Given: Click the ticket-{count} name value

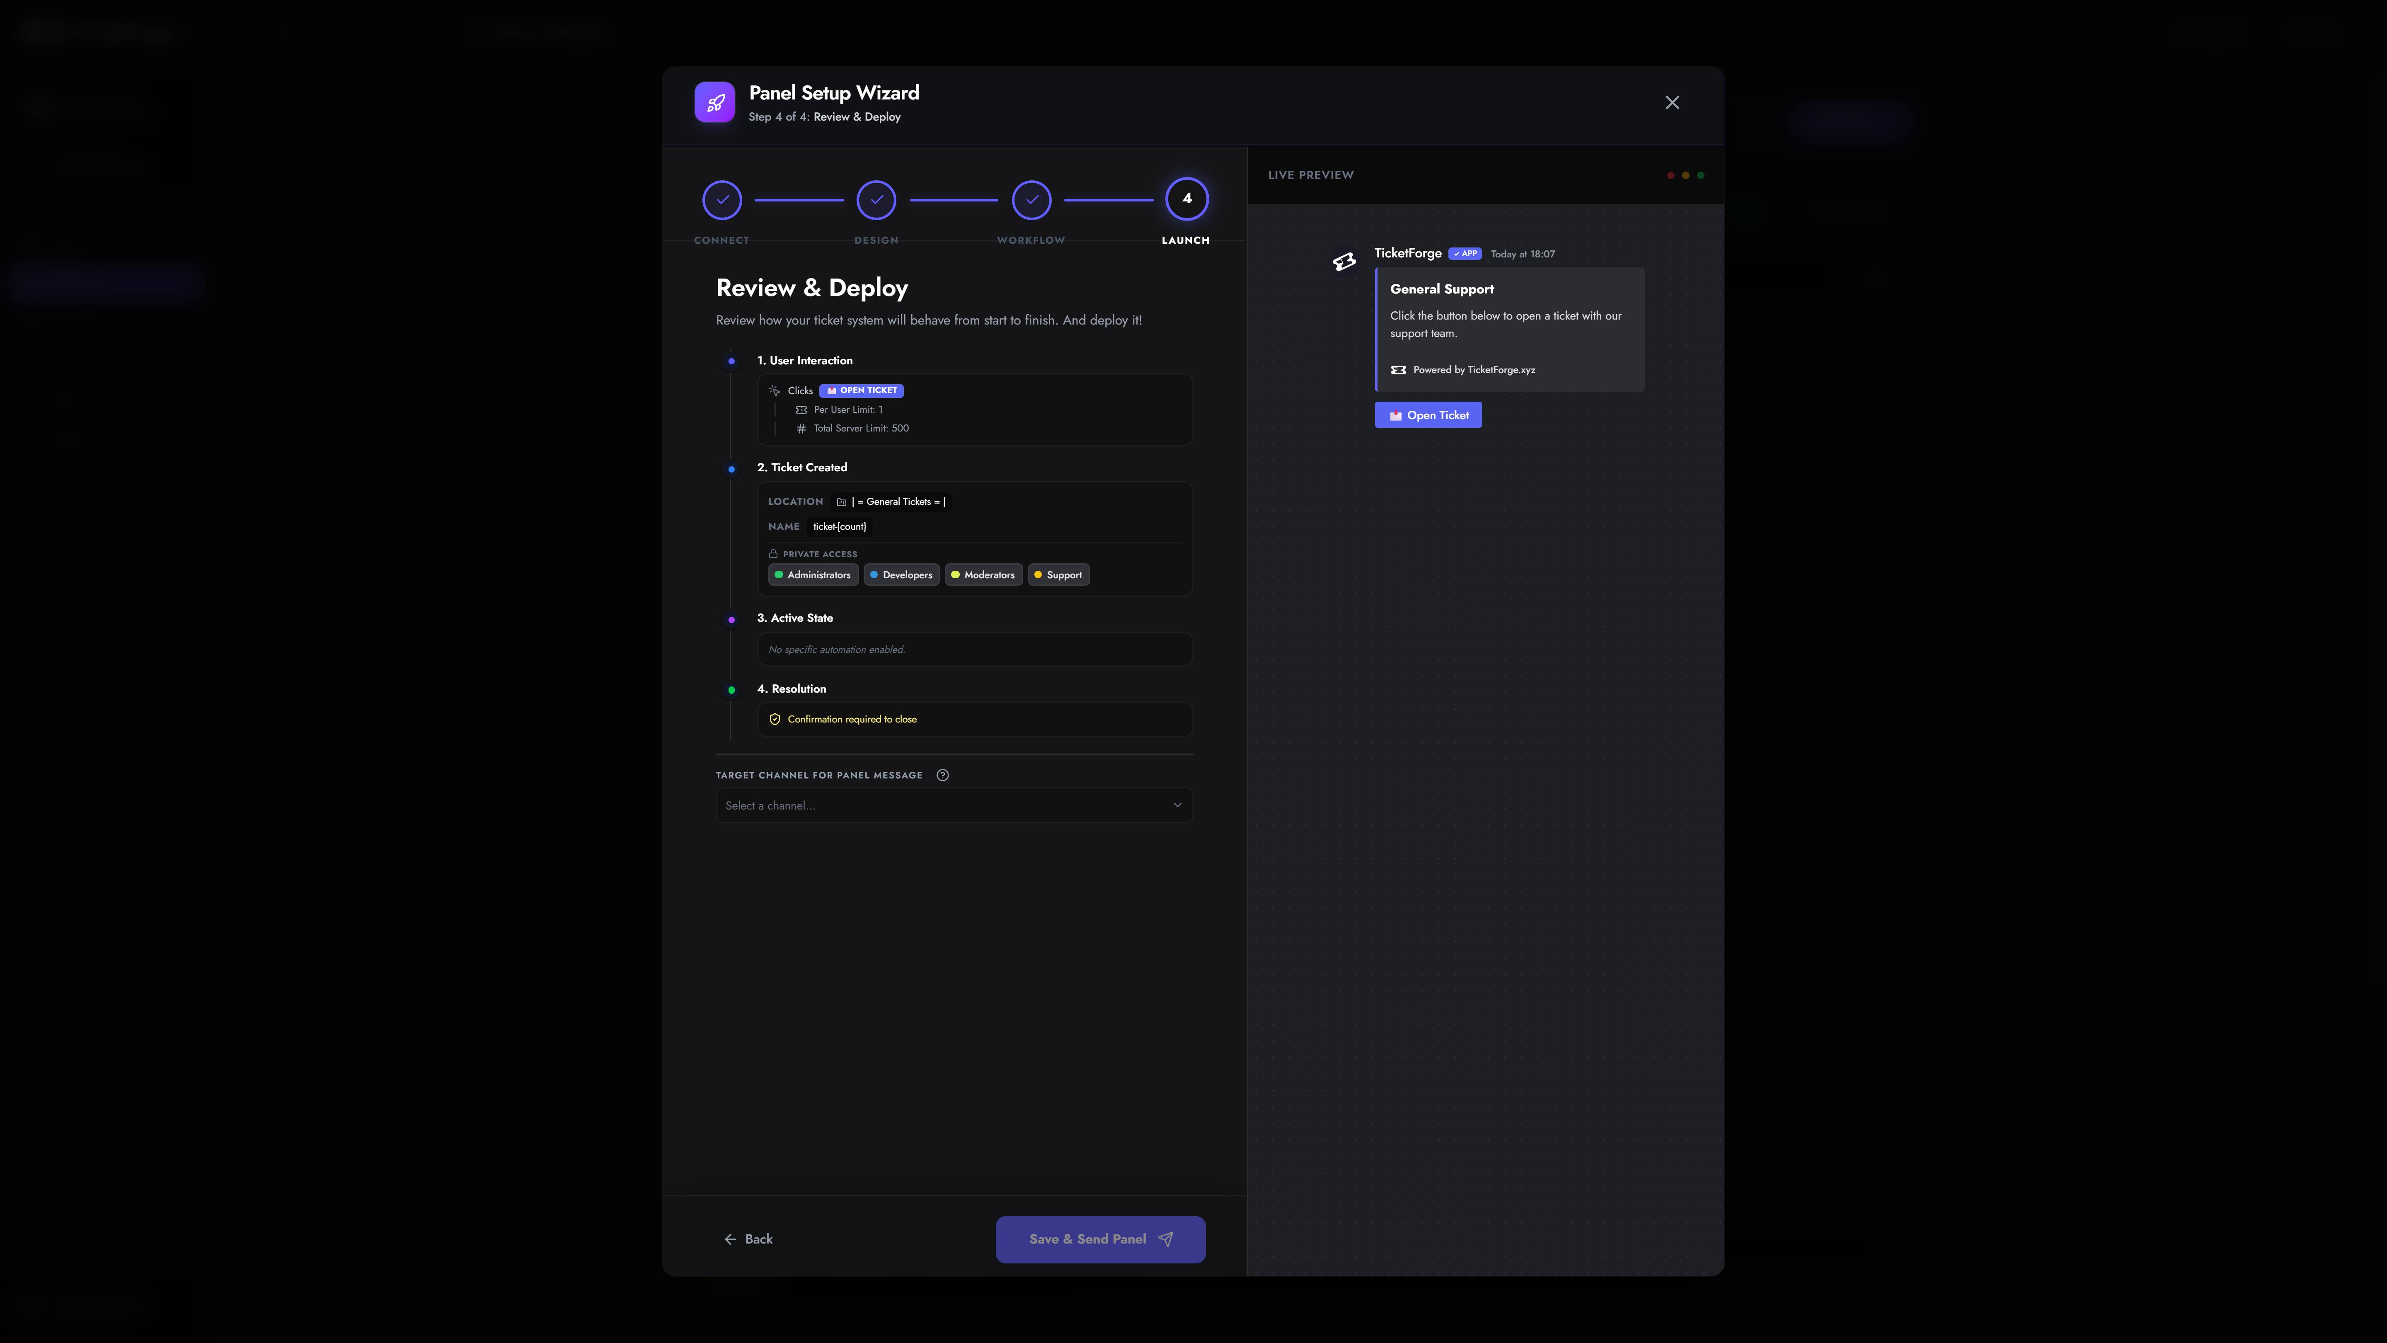Looking at the screenshot, I should [x=840, y=526].
